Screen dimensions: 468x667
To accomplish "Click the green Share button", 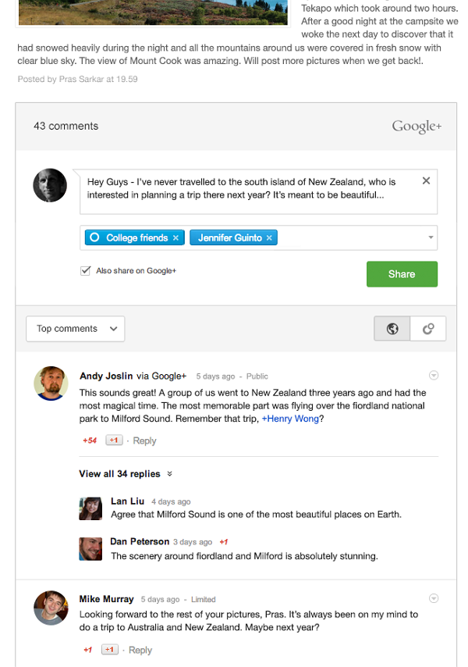I will pyautogui.click(x=402, y=274).
